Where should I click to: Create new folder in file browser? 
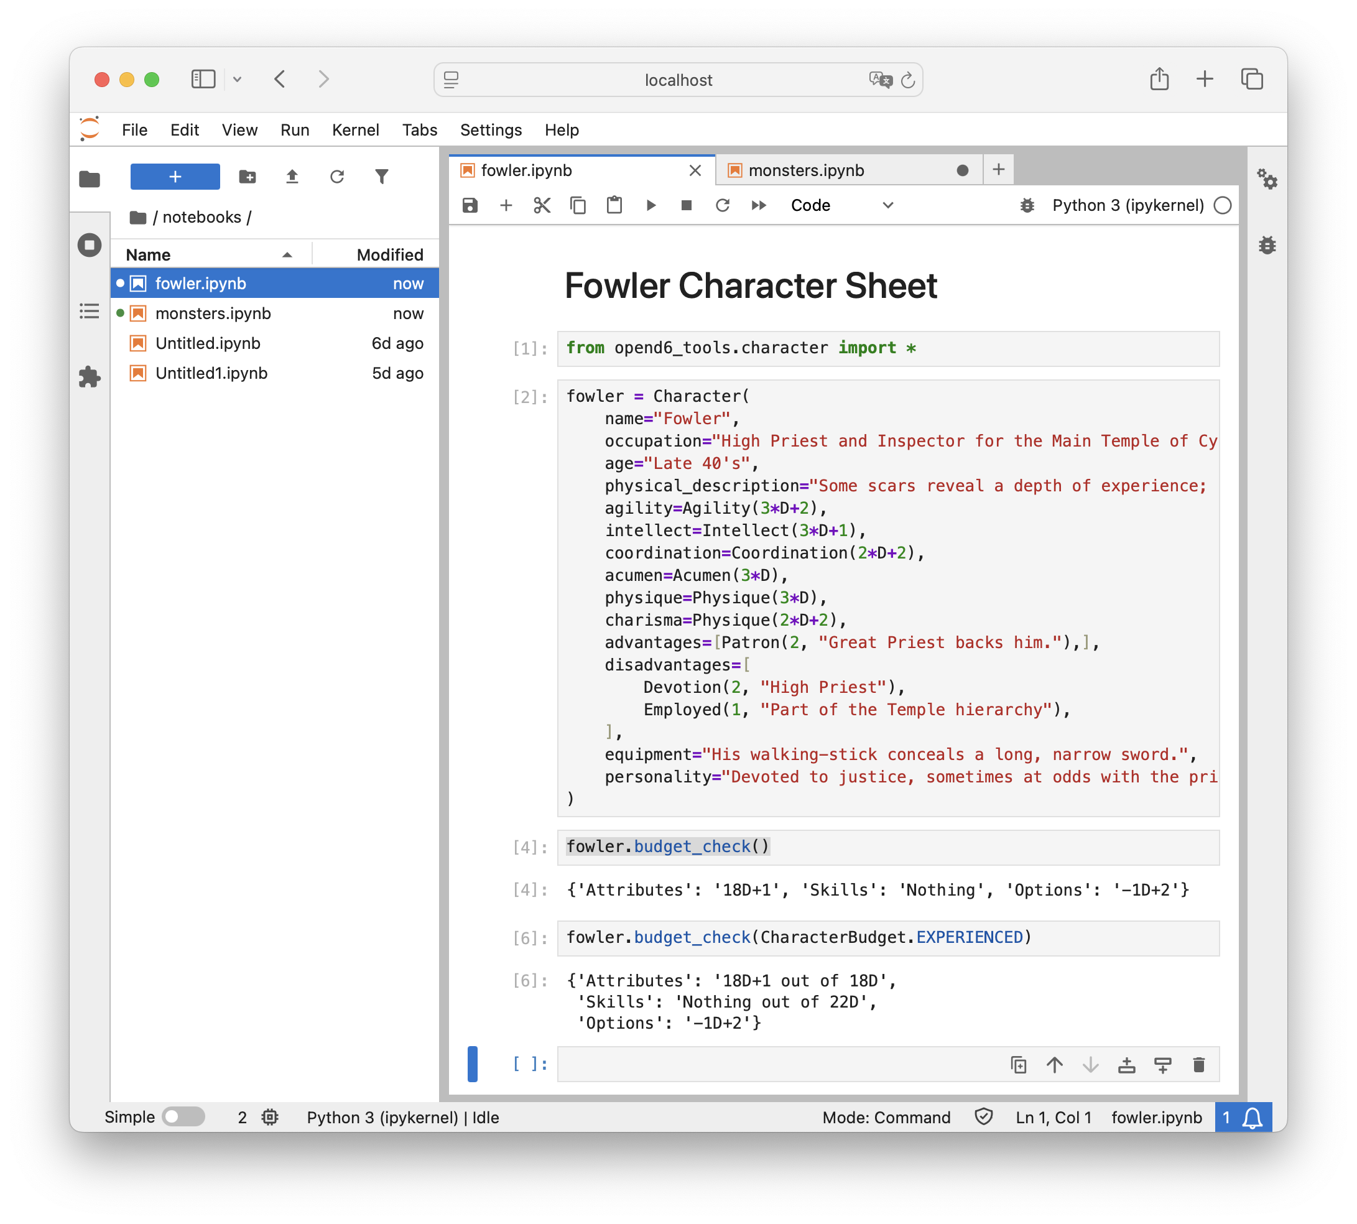click(x=248, y=177)
